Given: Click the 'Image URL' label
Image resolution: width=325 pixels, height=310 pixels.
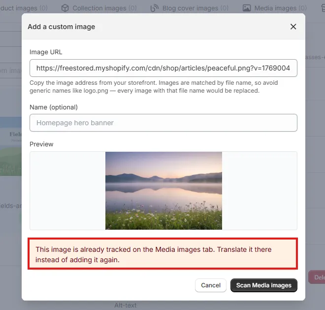Looking at the screenshot, I should coord(46,52).
